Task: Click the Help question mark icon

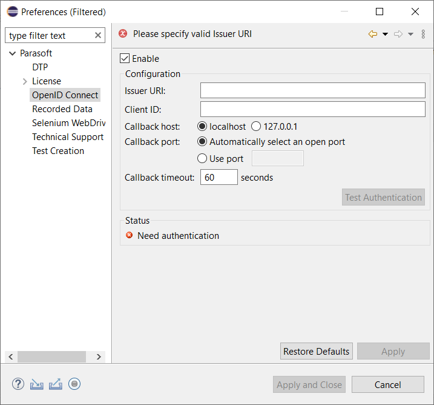Action: click(x=18, y=384)
